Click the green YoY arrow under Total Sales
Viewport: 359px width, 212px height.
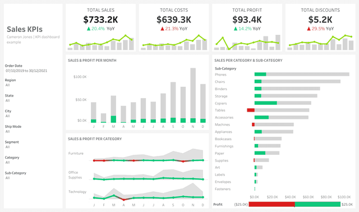pos(89,29)
